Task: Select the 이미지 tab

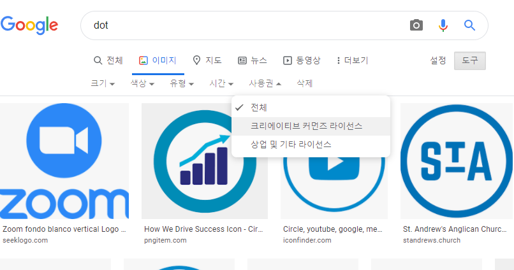Action: [x=158, y=60]
